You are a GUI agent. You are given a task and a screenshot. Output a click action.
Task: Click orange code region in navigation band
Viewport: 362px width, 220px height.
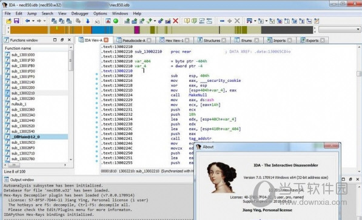click(x=29, y=30)
